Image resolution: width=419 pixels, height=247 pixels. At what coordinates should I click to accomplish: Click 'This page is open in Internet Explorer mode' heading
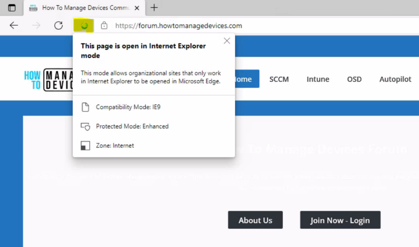click(x=143, y=51)
